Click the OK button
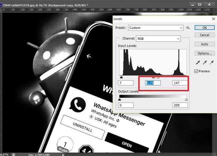217x156 pixels. coord(205,28)
